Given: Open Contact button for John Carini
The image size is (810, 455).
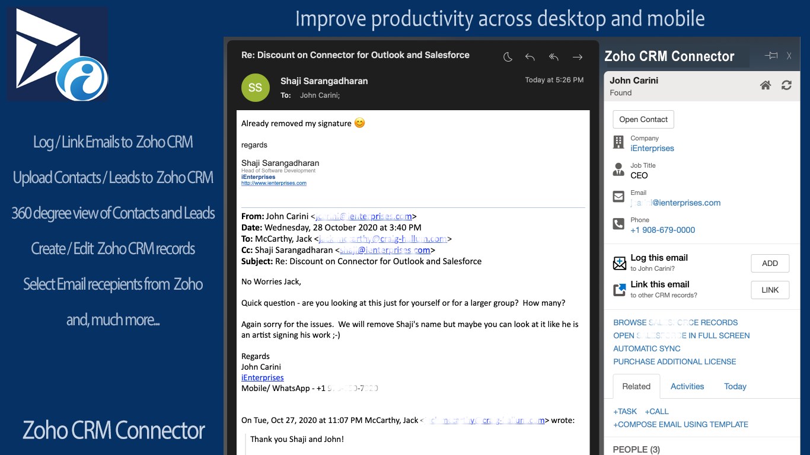Looking at the screenshot, I should tap(643, 119).
